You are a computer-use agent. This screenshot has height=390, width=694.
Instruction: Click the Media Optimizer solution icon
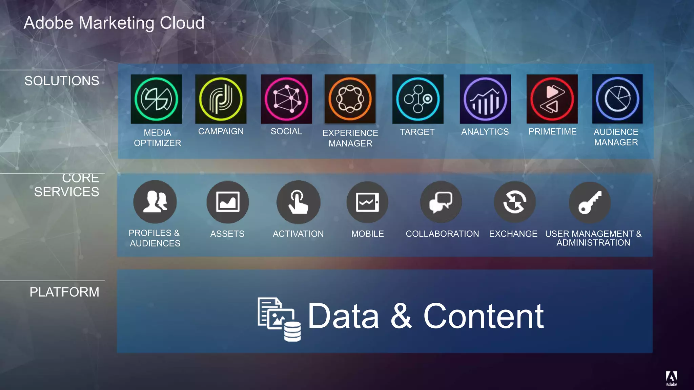[x=156, y=99]
